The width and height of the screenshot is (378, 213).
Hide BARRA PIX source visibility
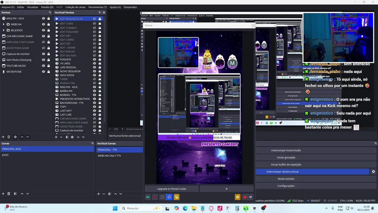[94, 91]
